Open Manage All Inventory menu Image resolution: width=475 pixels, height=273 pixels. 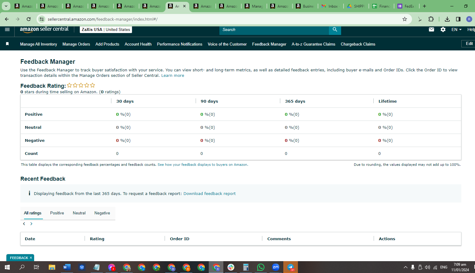(38, 44)
